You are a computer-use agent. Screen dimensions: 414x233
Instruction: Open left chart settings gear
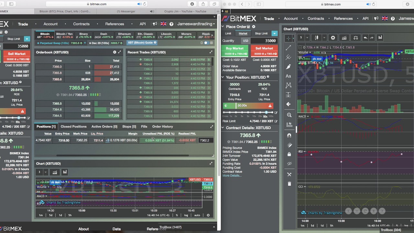click(x=208, y=215)
